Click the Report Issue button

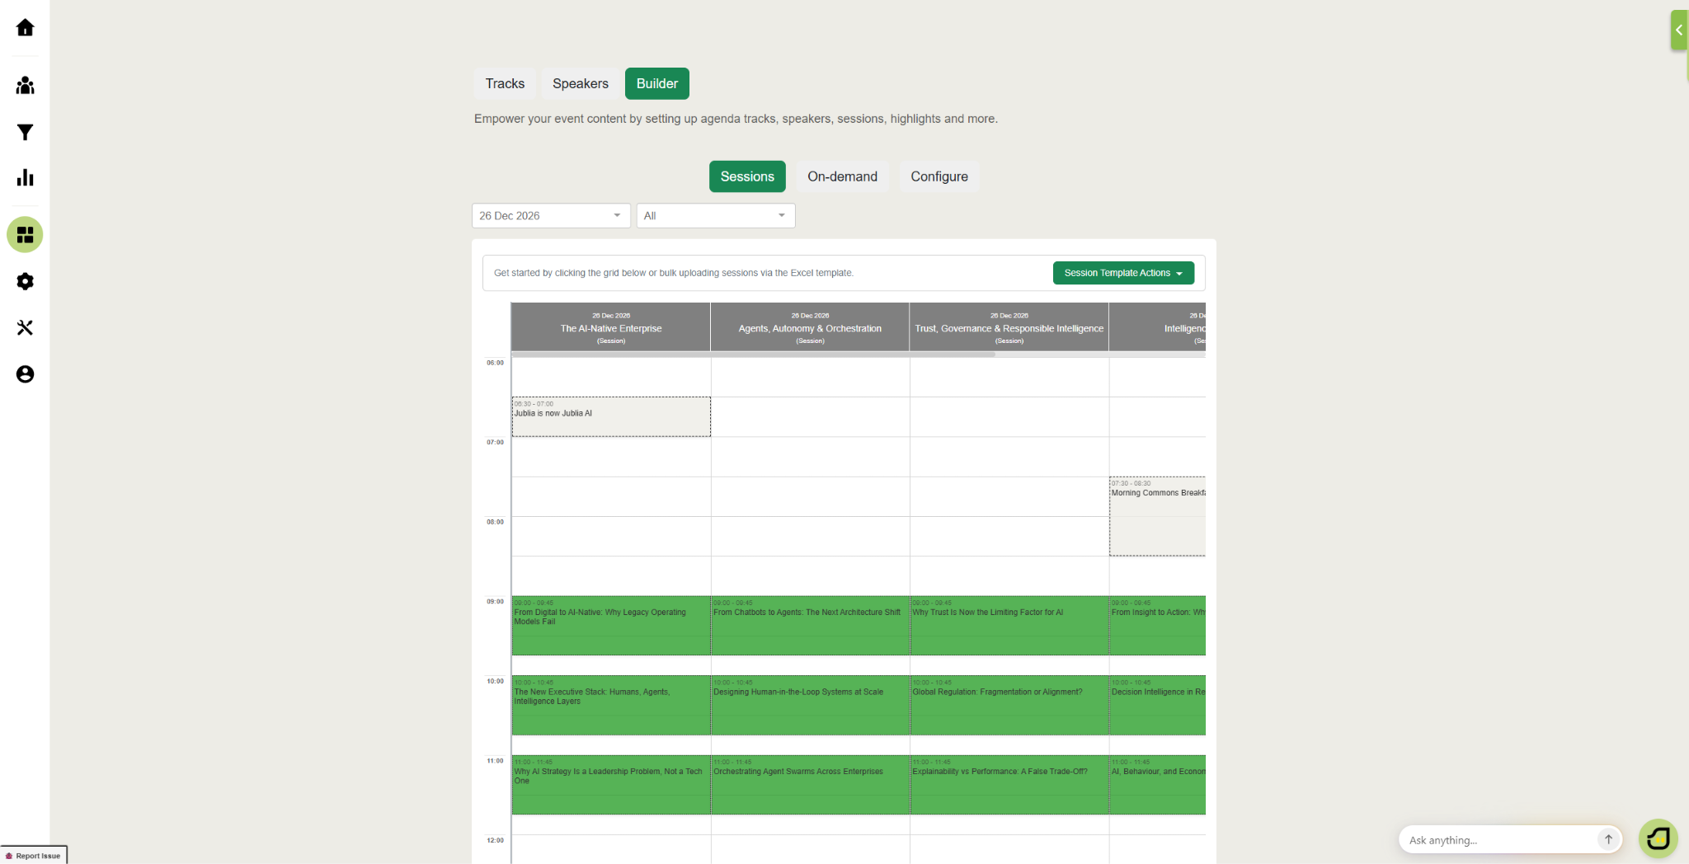tap(34, 855)
